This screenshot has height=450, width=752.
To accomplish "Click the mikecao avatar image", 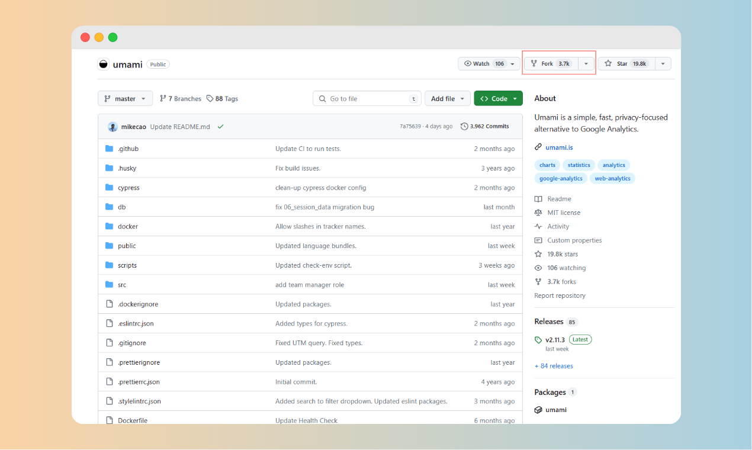I will click(x=113, y=127).
